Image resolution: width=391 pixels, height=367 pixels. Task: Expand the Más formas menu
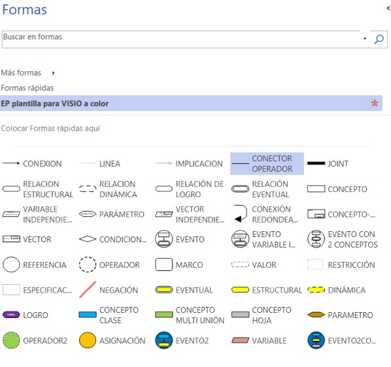point(28,72)
